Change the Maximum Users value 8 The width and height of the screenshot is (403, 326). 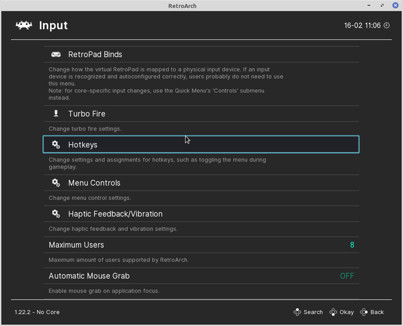352,245
